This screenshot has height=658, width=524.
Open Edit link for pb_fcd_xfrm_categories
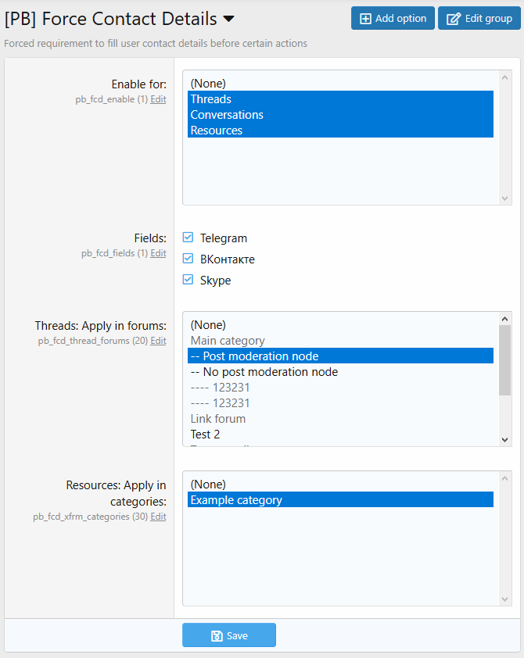tap(158, 517)
